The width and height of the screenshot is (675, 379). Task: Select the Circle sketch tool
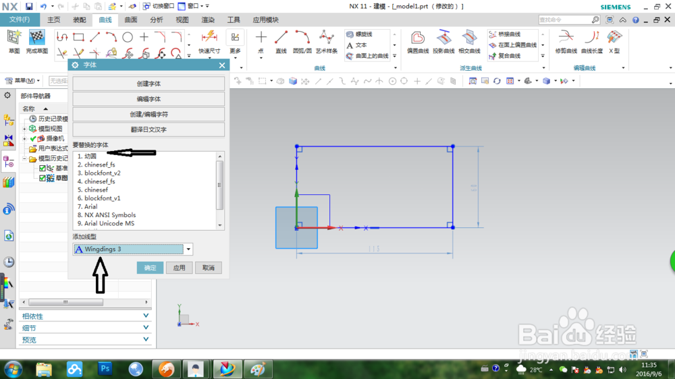(x=128, y=37)
